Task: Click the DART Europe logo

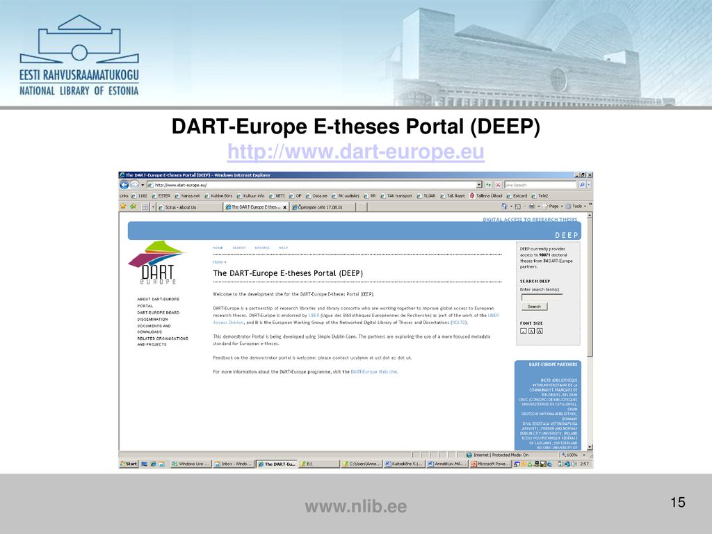Action: pos(157,262)
